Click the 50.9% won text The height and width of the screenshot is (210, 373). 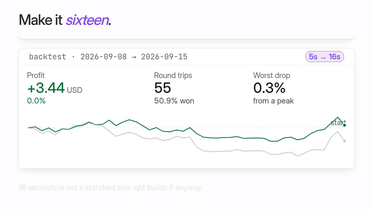[x=174, y=101]
